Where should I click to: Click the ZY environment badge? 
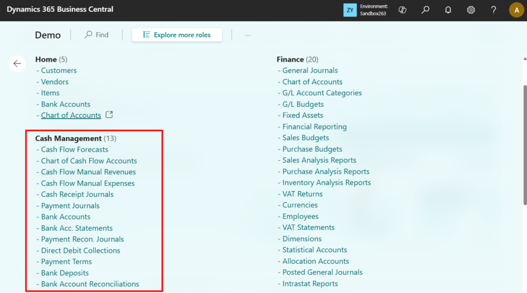[x=350, y=10]
